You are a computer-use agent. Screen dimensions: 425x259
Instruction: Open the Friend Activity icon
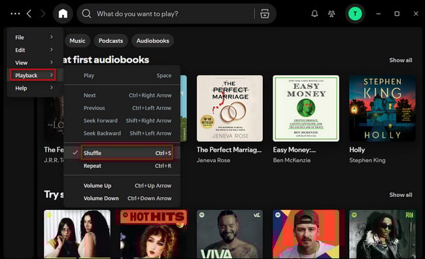[331, 14]
